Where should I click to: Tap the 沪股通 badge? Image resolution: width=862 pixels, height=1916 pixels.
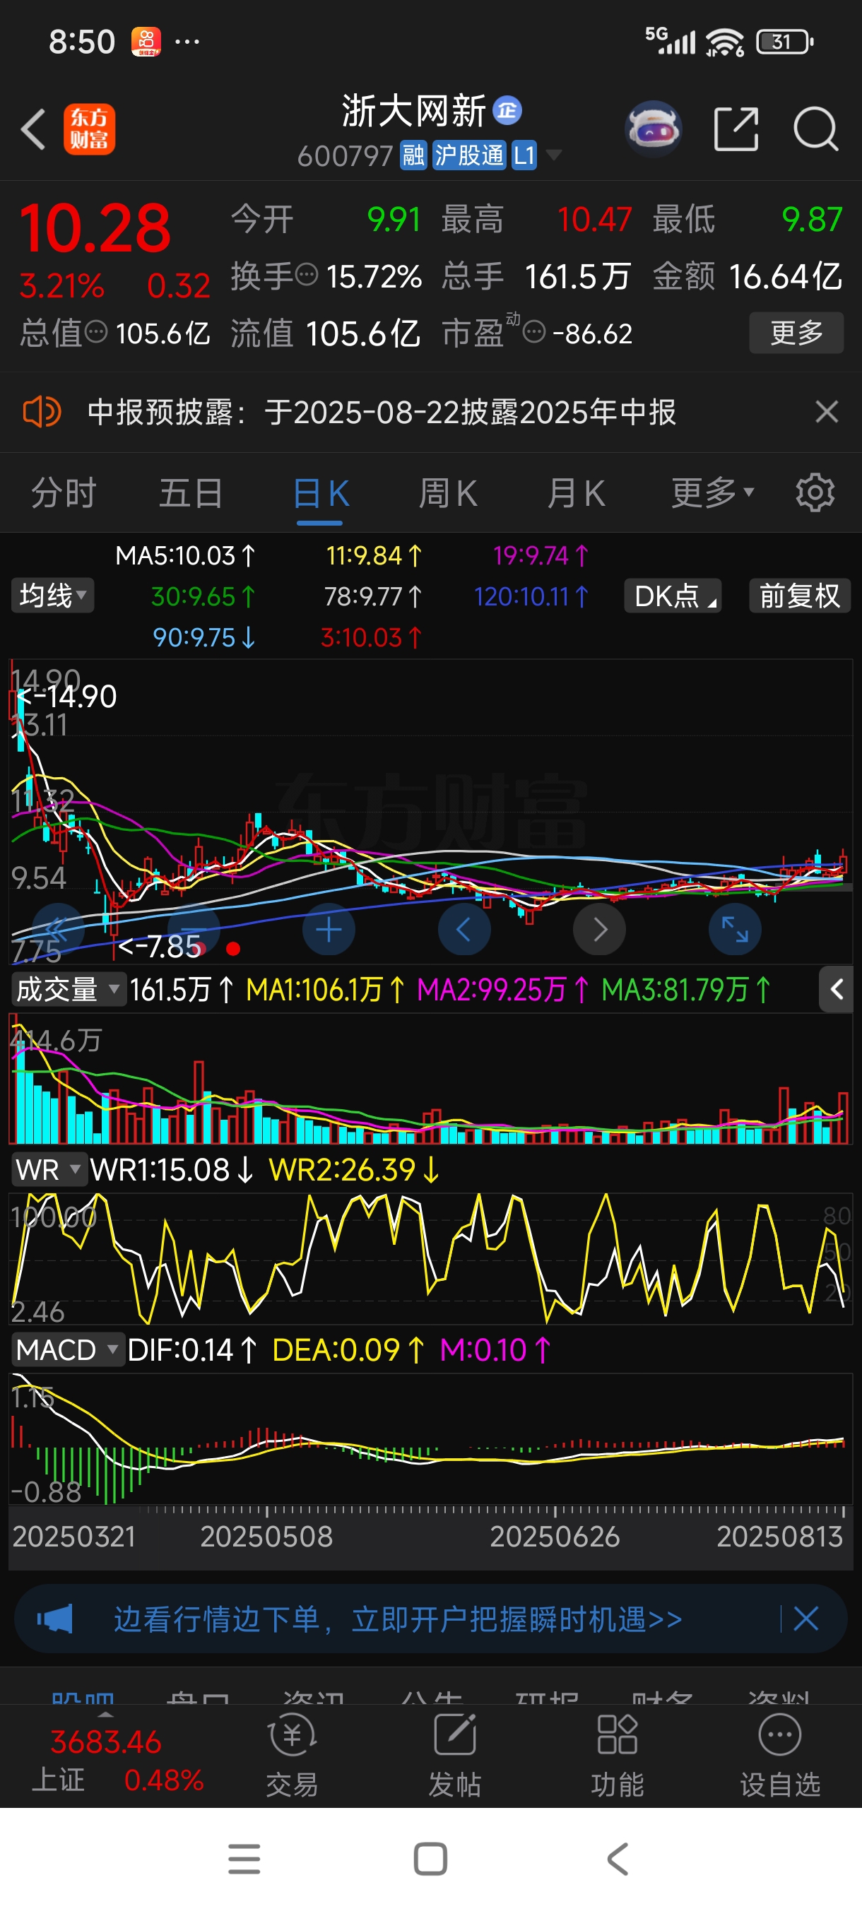[469, 155]
